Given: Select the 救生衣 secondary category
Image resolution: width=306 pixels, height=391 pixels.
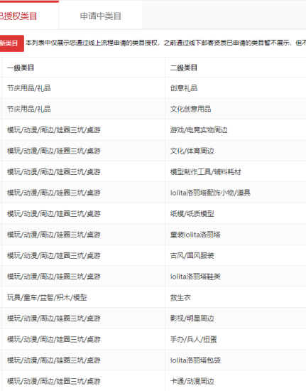Looking at the screenshot, I should [x=180, y=297].
